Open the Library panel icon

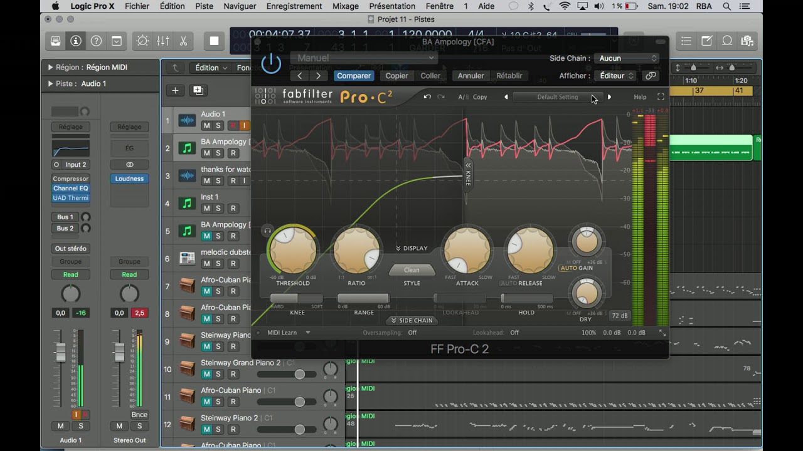pyautogui.click(x=56, y=41)
